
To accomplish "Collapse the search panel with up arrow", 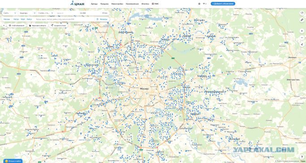I will pyautogui.click(x=4, y=25).
